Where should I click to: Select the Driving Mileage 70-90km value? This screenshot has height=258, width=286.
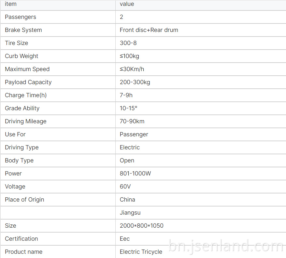132,121
